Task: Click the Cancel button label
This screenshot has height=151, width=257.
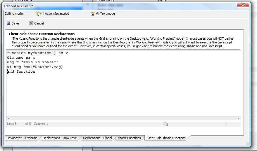Action: [39, 23]
